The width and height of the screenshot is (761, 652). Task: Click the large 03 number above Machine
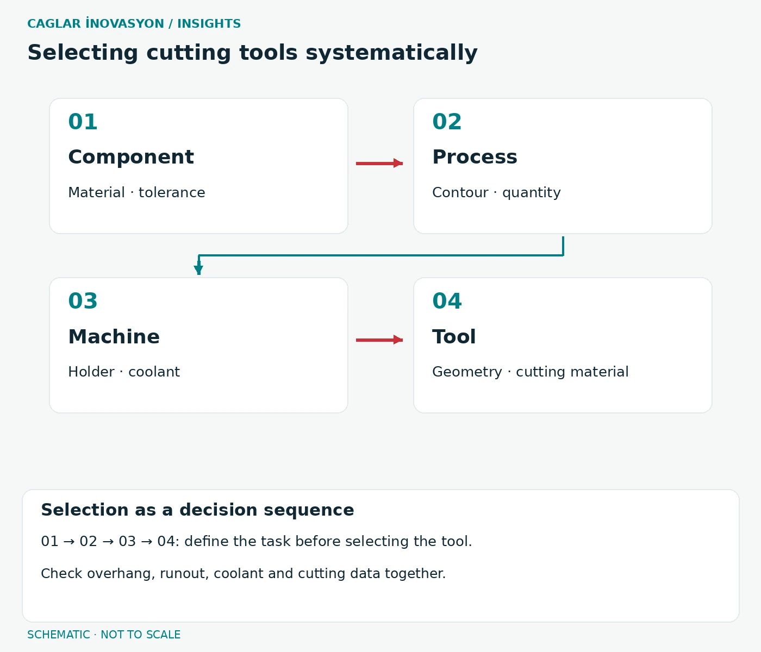point(83,301)
